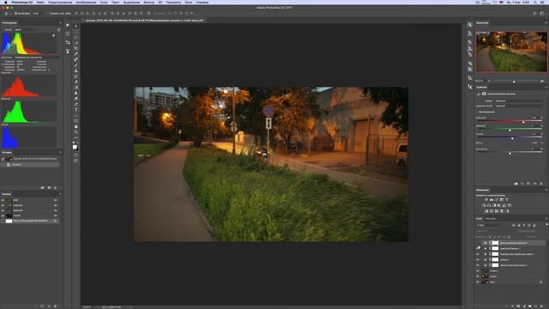Select the Eyedropper tool
This screenshot has height=309, width=549.
tap(76, 54)
